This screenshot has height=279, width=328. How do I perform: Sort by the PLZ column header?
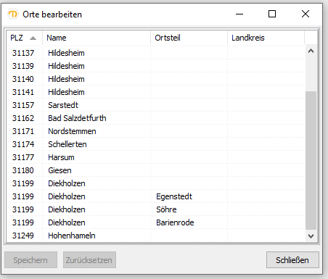(x=24, y=38)
